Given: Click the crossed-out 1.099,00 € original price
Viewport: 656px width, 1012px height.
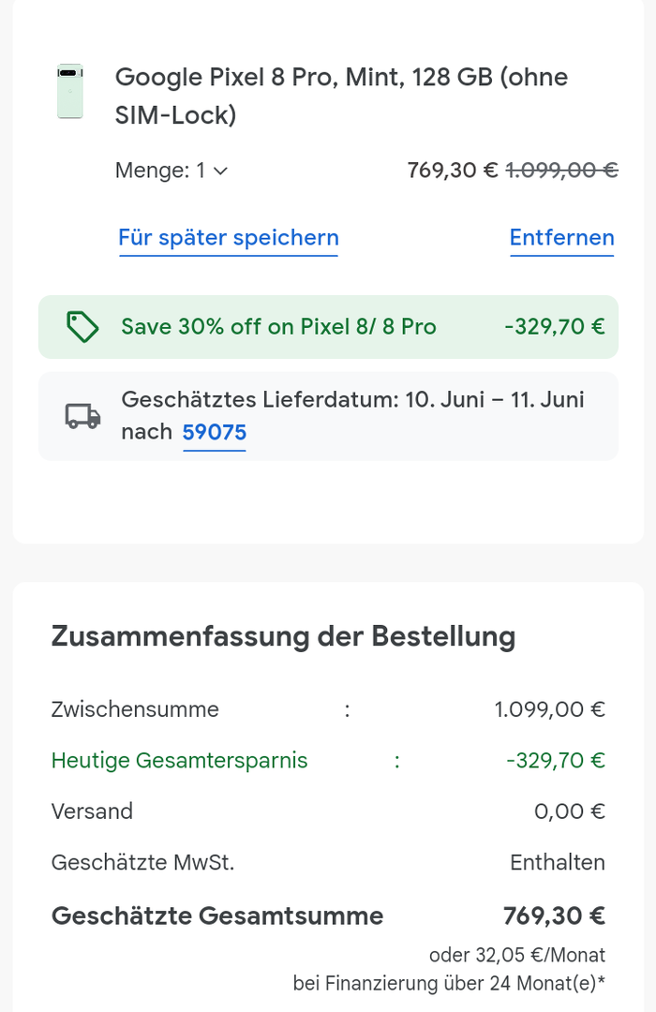Looking at the screenshot, I should 561,171.
